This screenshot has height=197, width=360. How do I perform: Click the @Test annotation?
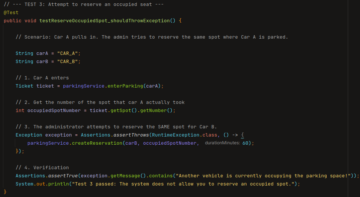(11, 13)
